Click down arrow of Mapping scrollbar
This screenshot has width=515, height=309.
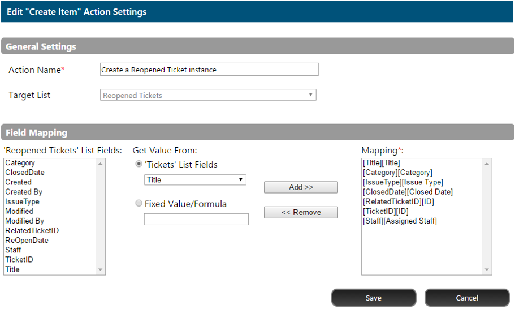point(487,269)
